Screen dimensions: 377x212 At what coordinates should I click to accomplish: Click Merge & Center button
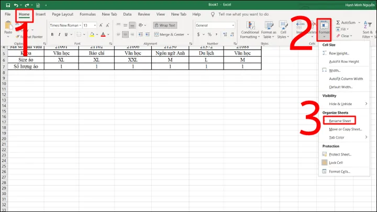tap(169, 35)
